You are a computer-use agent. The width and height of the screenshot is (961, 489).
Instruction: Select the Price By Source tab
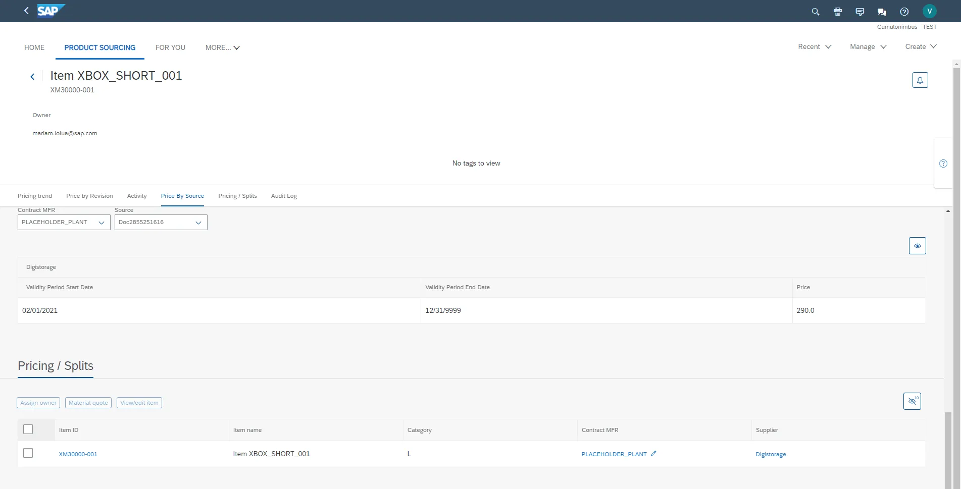[x=182, y=196]
